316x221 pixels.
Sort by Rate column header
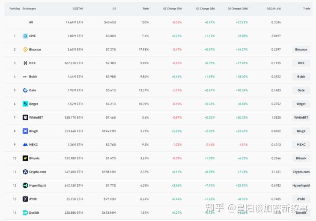(x=146, y=9)
